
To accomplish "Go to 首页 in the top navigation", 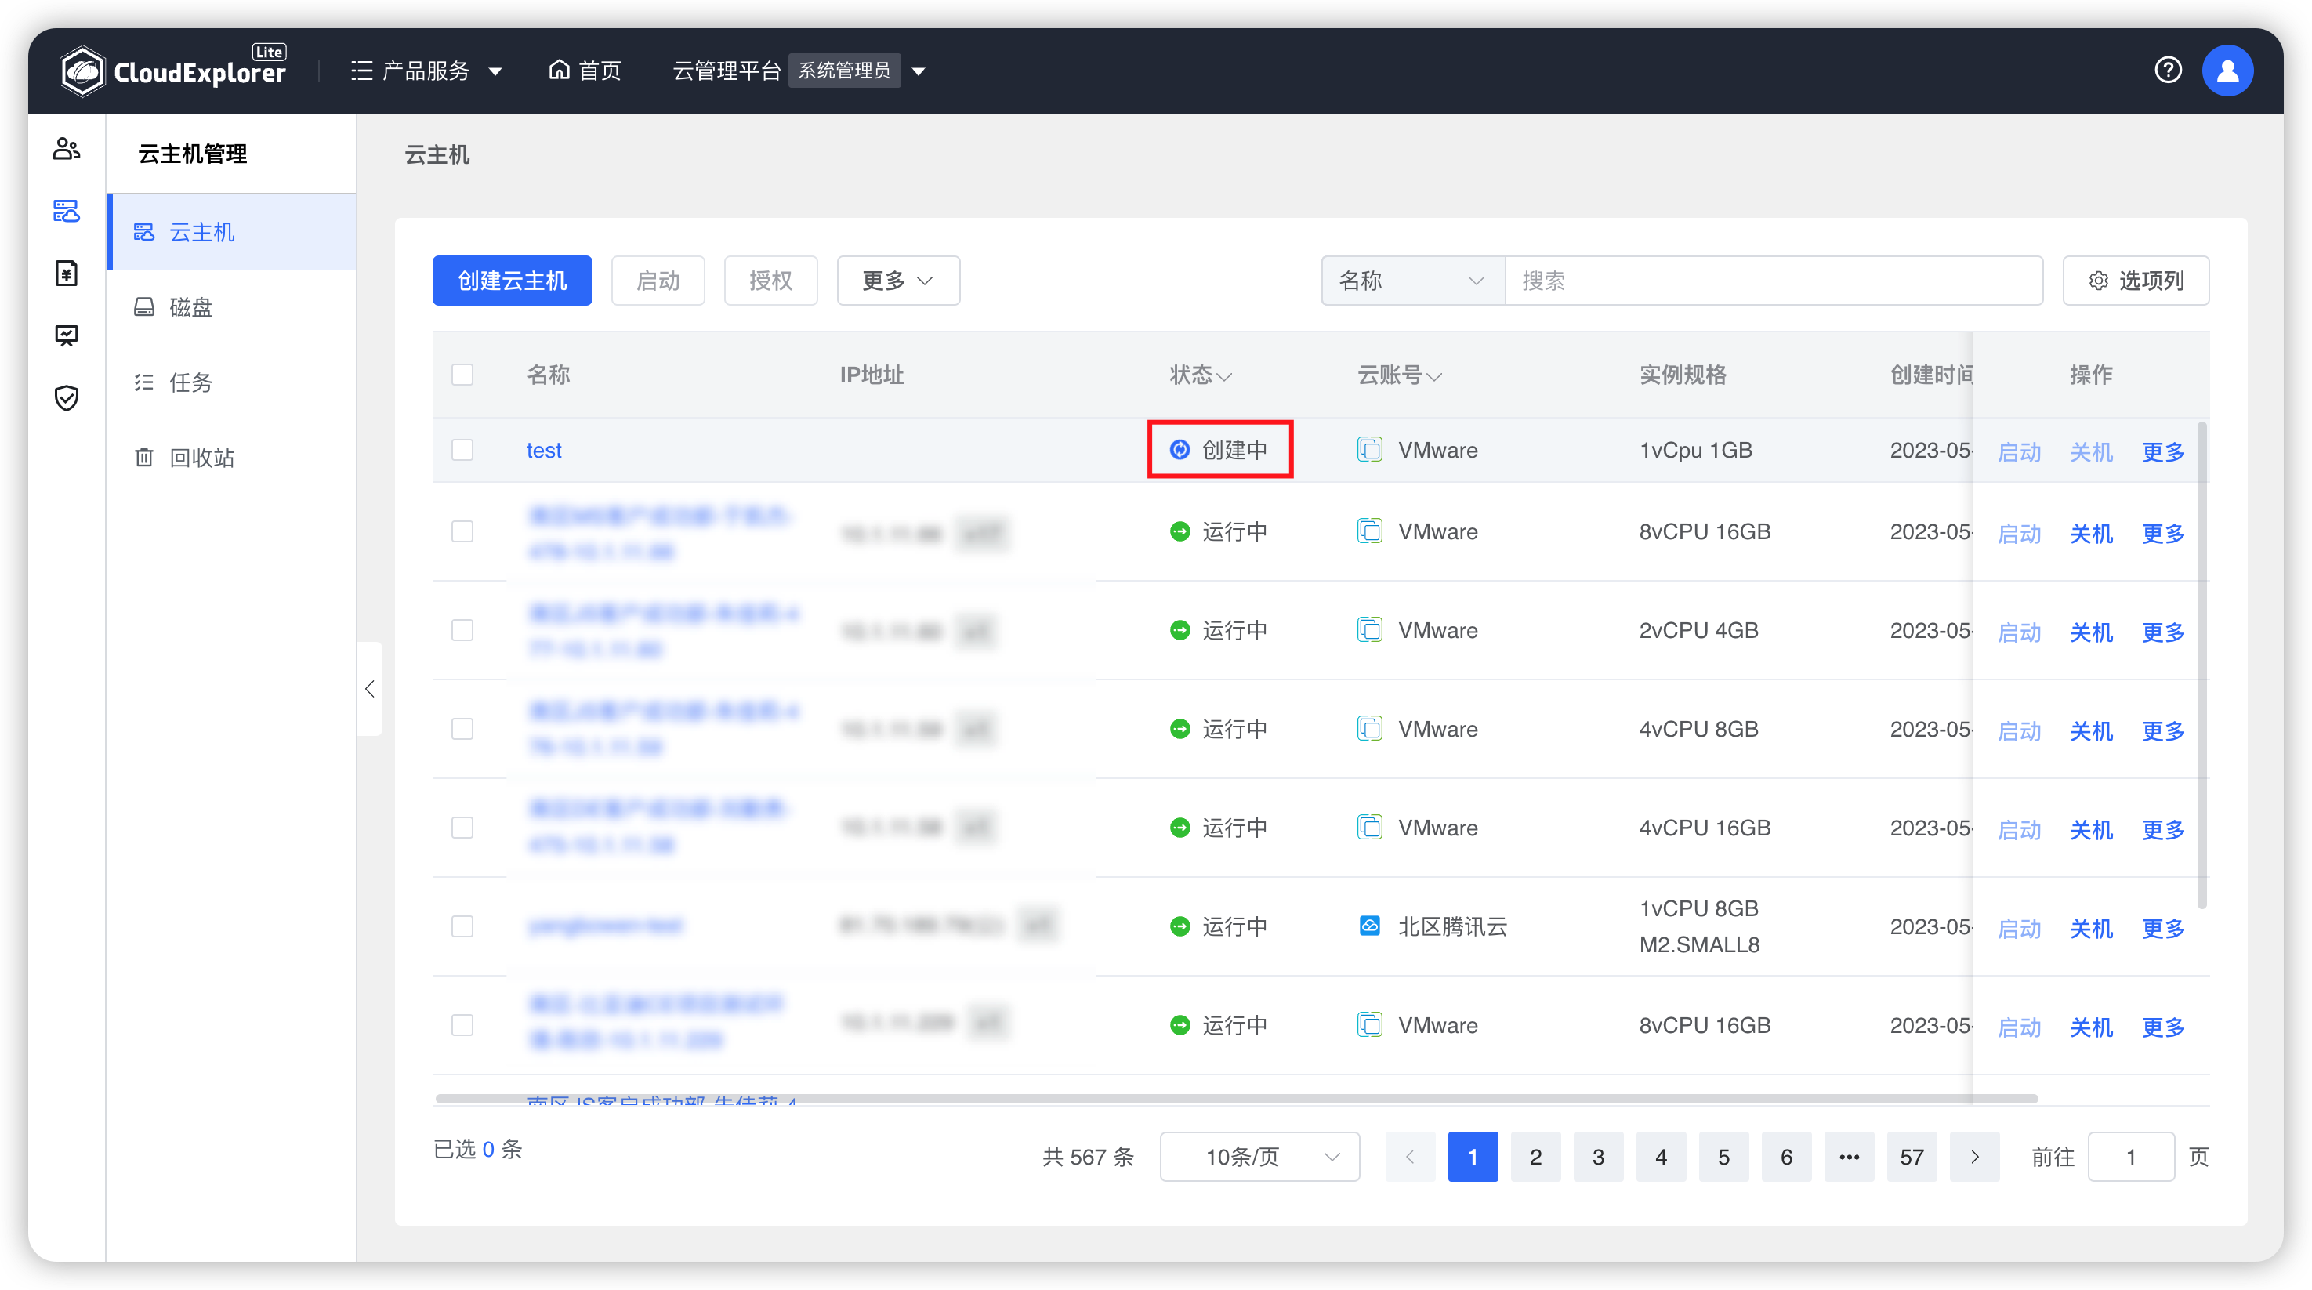I will pos(585,70).
